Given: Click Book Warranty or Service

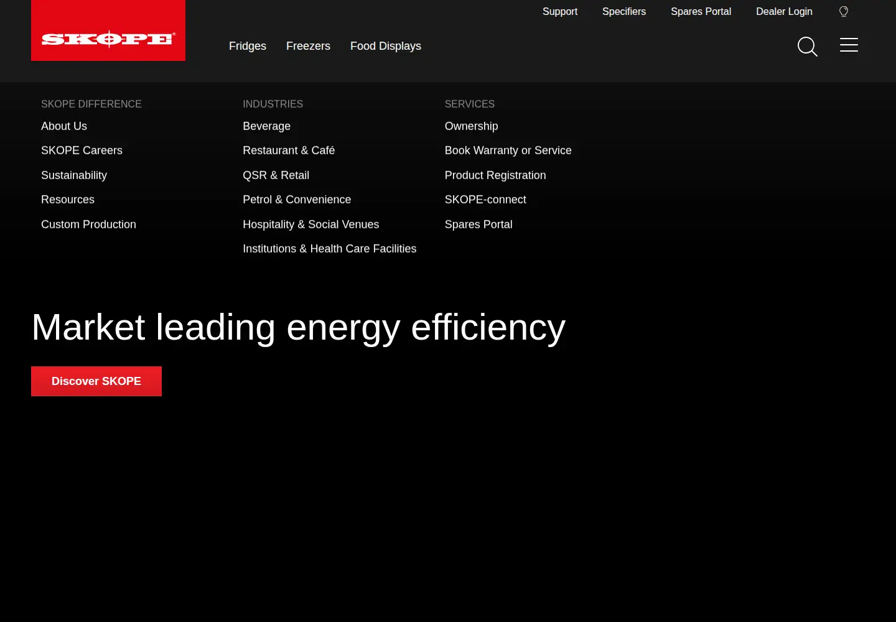Looking at the screenshot, I should (x=508, y=151).
